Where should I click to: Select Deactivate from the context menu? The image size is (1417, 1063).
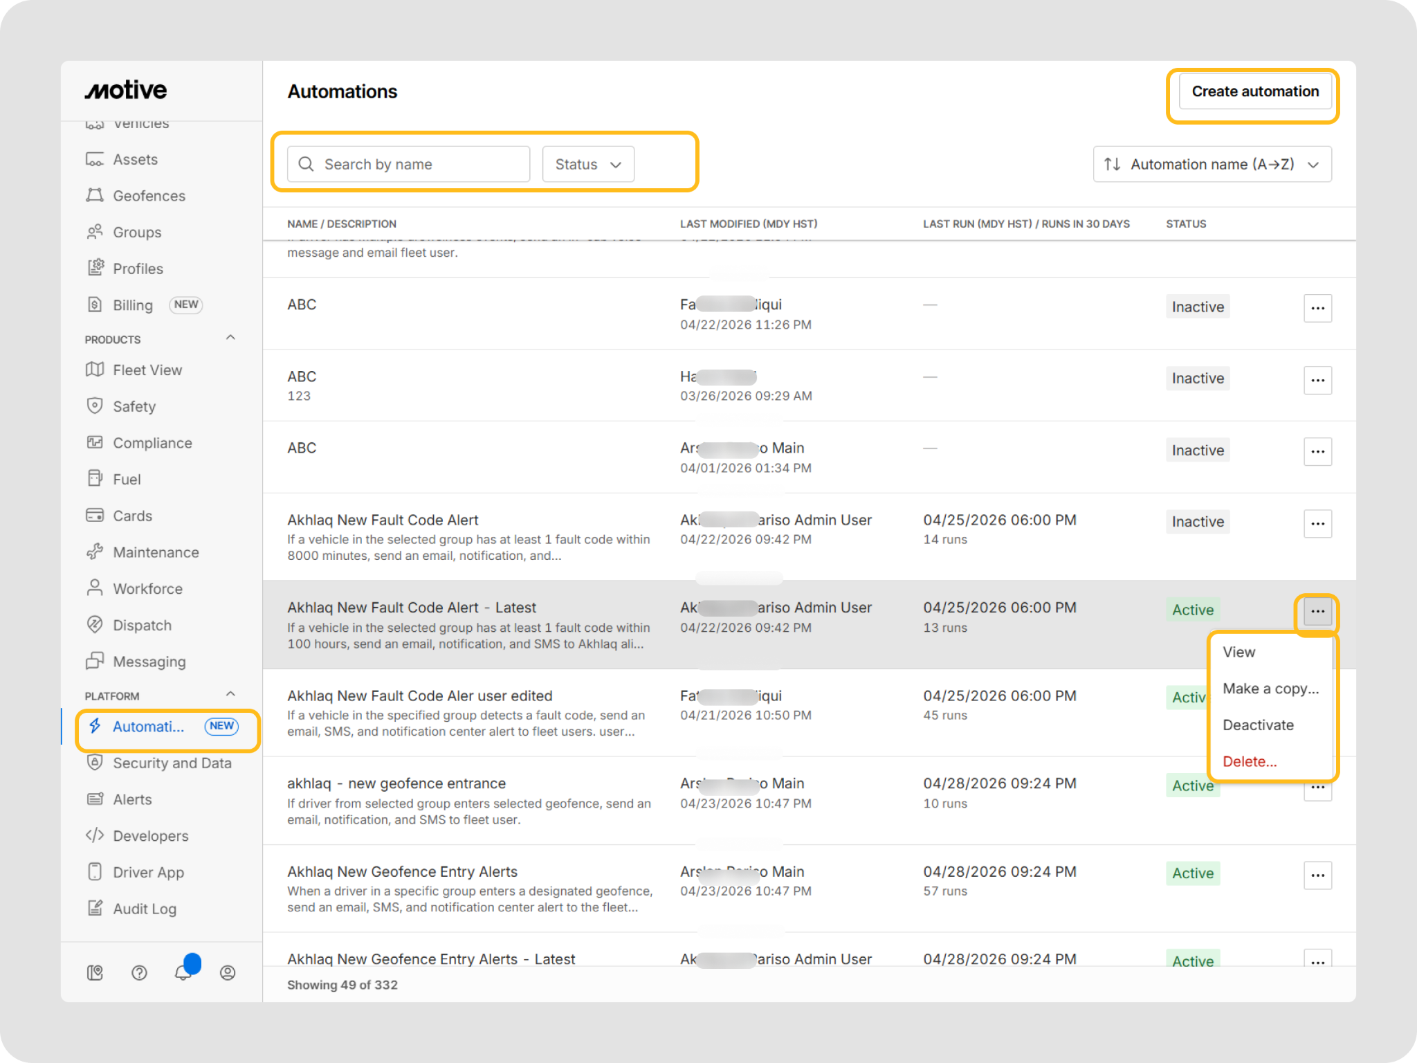click(1258, 725)
